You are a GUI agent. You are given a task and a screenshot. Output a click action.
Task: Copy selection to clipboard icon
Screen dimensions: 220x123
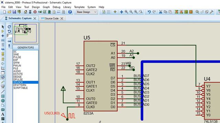tap(165, 12)
